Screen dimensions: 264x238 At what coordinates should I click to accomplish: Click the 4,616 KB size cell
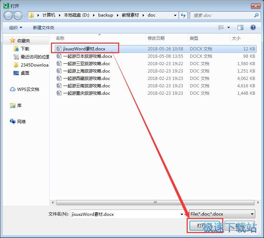[x=246, y=86]
